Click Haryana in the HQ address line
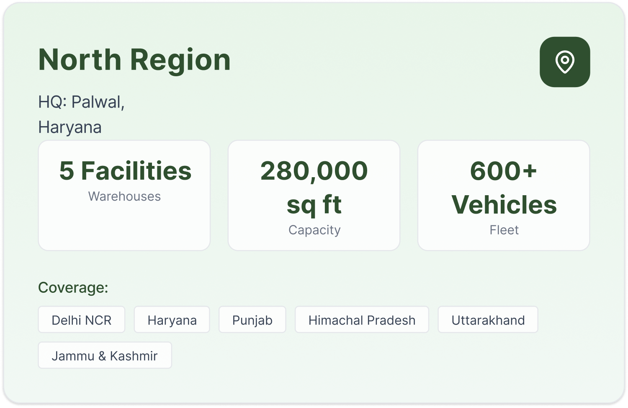Viewport: 628px width, 408px height. tap(70, 127)
